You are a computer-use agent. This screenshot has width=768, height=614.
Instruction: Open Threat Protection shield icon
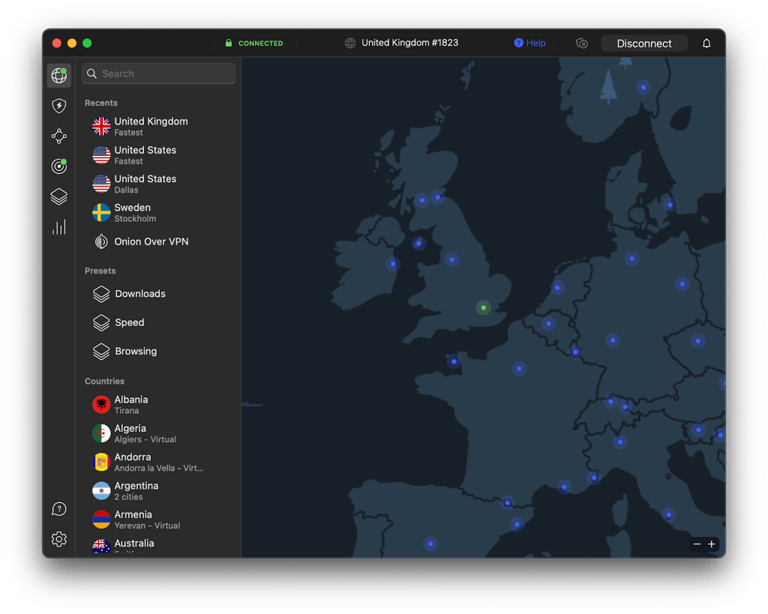click(58, 106)
